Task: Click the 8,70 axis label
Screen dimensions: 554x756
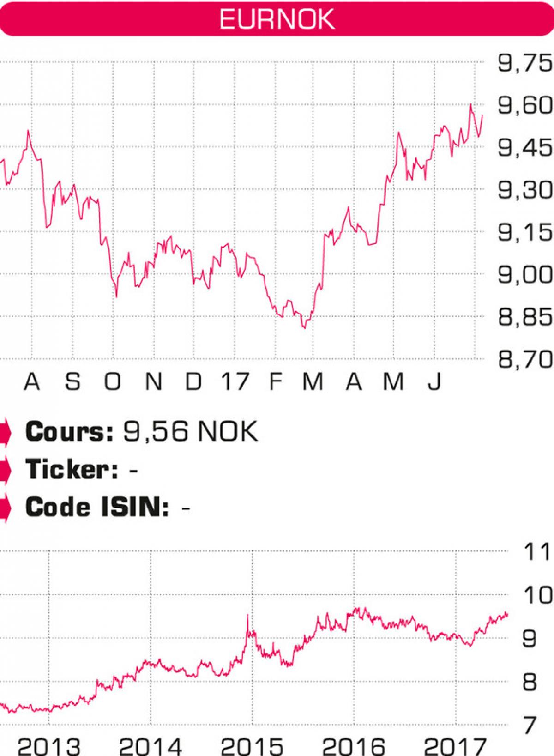Action: coord(525,360)
